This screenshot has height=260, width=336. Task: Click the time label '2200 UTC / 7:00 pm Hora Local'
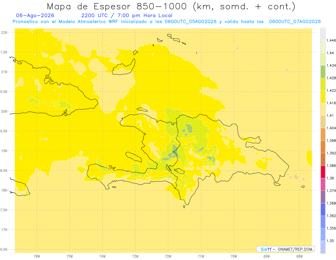point(127,15)
